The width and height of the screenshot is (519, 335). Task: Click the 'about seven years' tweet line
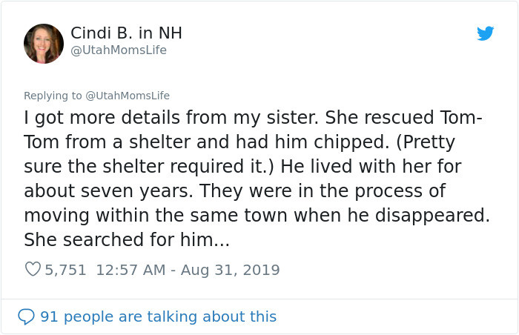235,191
